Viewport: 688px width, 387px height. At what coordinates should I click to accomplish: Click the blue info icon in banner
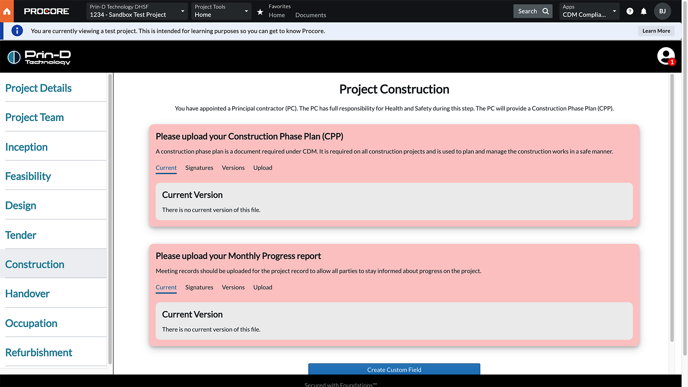[x=17, y=31]
